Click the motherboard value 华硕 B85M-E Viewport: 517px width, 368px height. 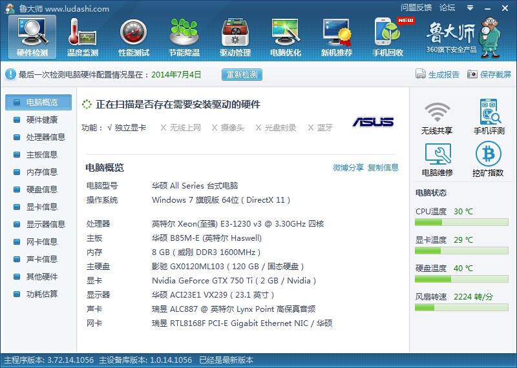pyautogui.click(x=207, y=238)
